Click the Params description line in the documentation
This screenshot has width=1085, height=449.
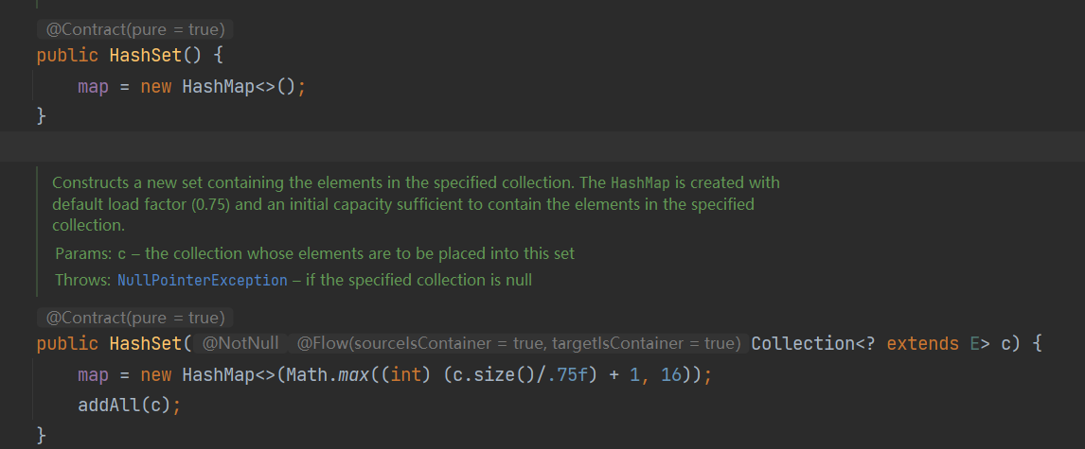point(314,253)
